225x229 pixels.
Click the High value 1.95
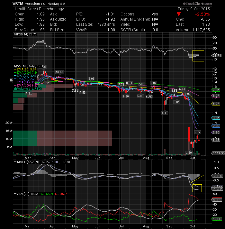pyautogui.click(x=41, y=19)
